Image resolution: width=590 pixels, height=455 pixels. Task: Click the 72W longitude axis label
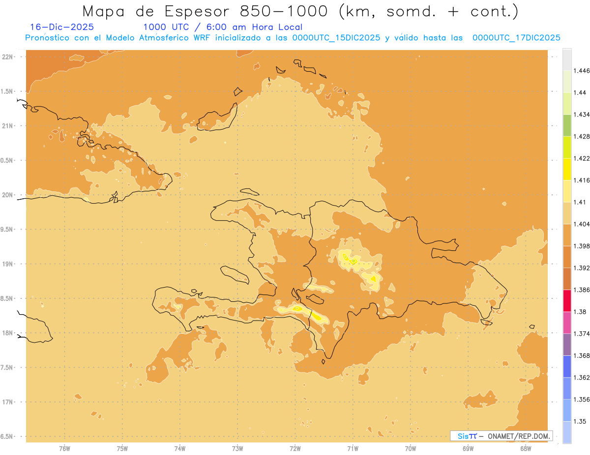(x=295, y=449)
